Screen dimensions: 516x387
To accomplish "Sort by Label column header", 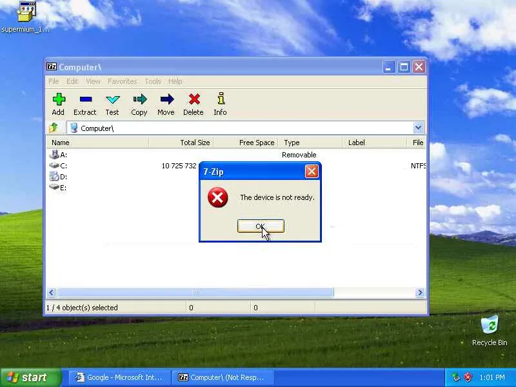I will click(x=374, y=143).
